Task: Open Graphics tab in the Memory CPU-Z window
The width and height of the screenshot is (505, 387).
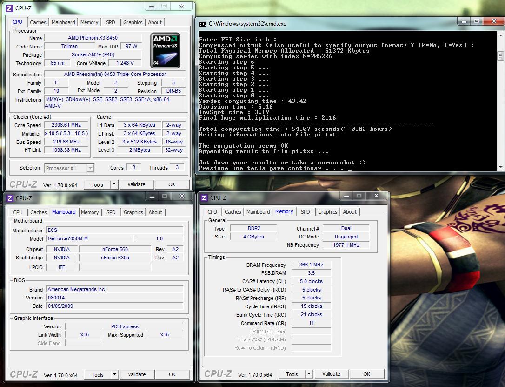Action: coord(327,212)
